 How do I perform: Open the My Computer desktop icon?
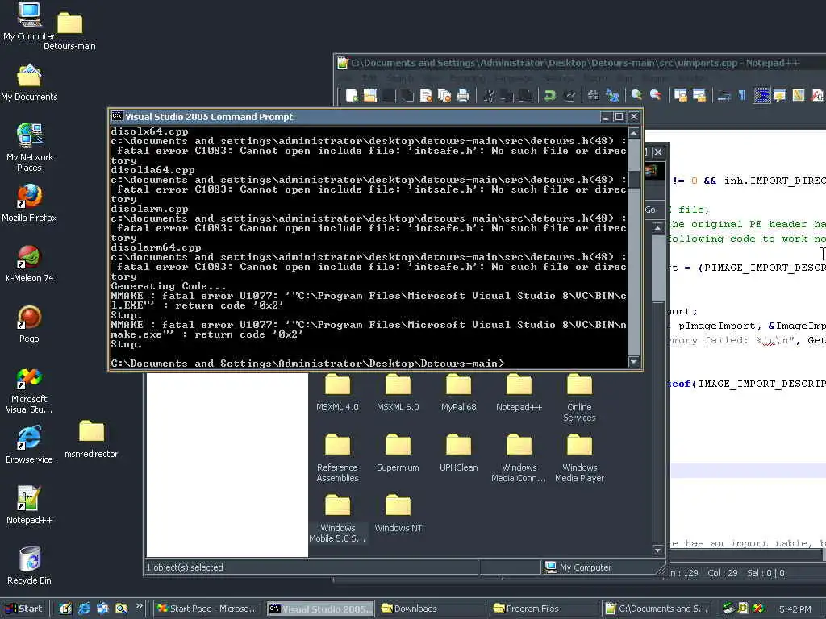pos(29,22)
